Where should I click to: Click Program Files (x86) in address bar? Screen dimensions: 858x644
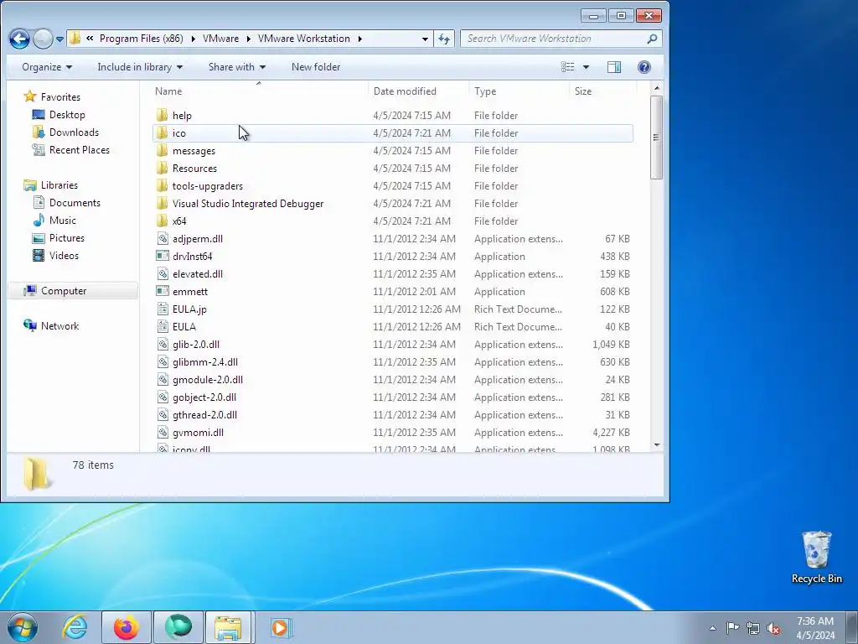click(141, 39)
